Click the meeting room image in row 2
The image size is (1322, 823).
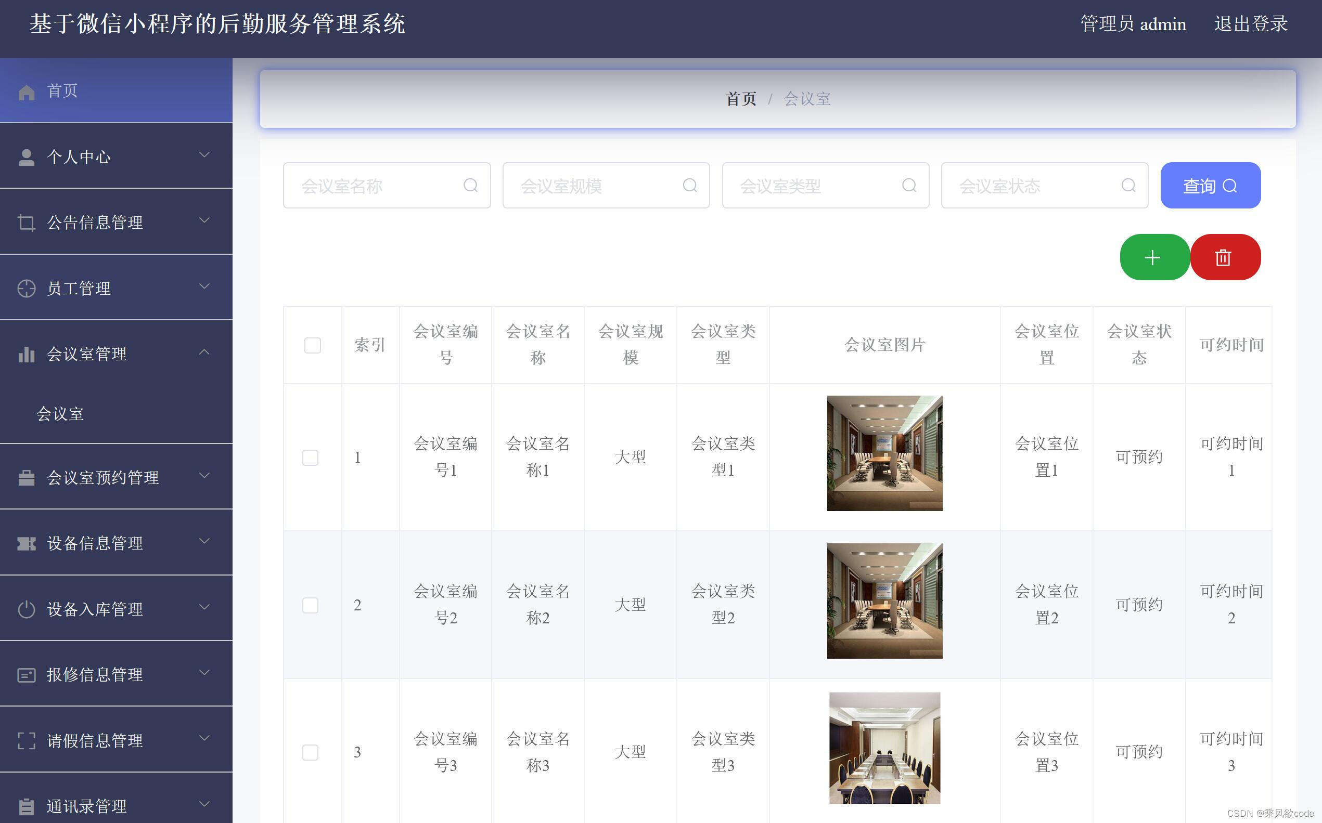884,601
